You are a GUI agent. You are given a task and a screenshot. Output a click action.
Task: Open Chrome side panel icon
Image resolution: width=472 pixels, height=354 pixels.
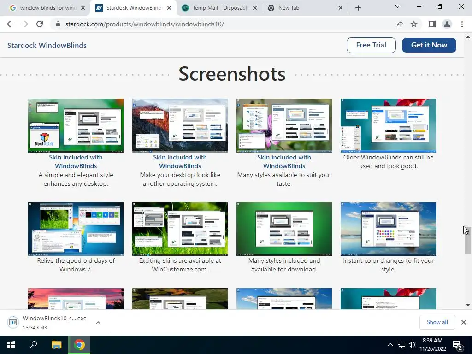tap(432, 24)
